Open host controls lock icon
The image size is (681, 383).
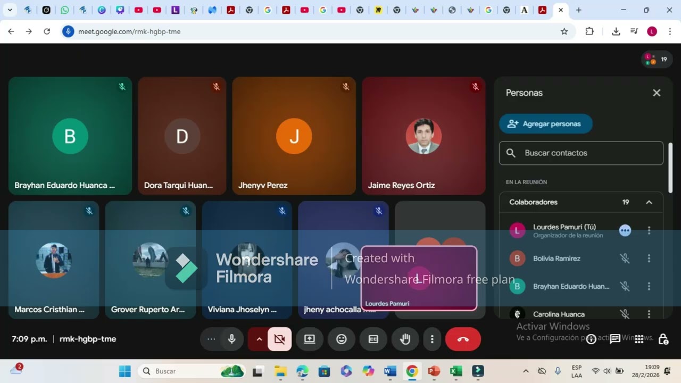pos(663,339)
